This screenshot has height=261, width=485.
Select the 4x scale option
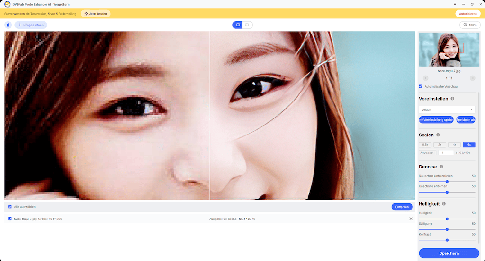point(454,145)
